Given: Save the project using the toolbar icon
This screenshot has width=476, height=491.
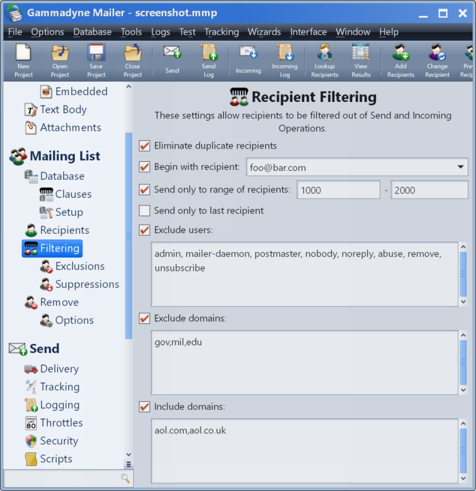Looking at the screenshot, I should (x=96, y=53).
